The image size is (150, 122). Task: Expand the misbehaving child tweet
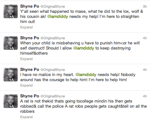coord(26,59)
